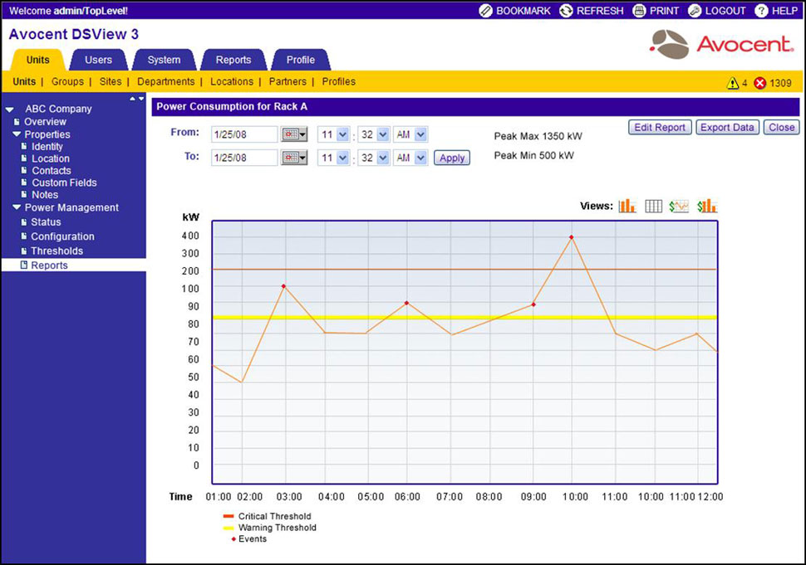Select the cost bar chart view icon
Image resolution: width=806 pixels, height=565 pixels.
pyautogui.click(x=707, y=206)
